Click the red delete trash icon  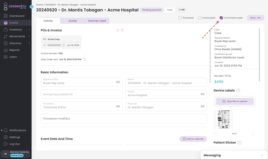[x=122, y=30]
